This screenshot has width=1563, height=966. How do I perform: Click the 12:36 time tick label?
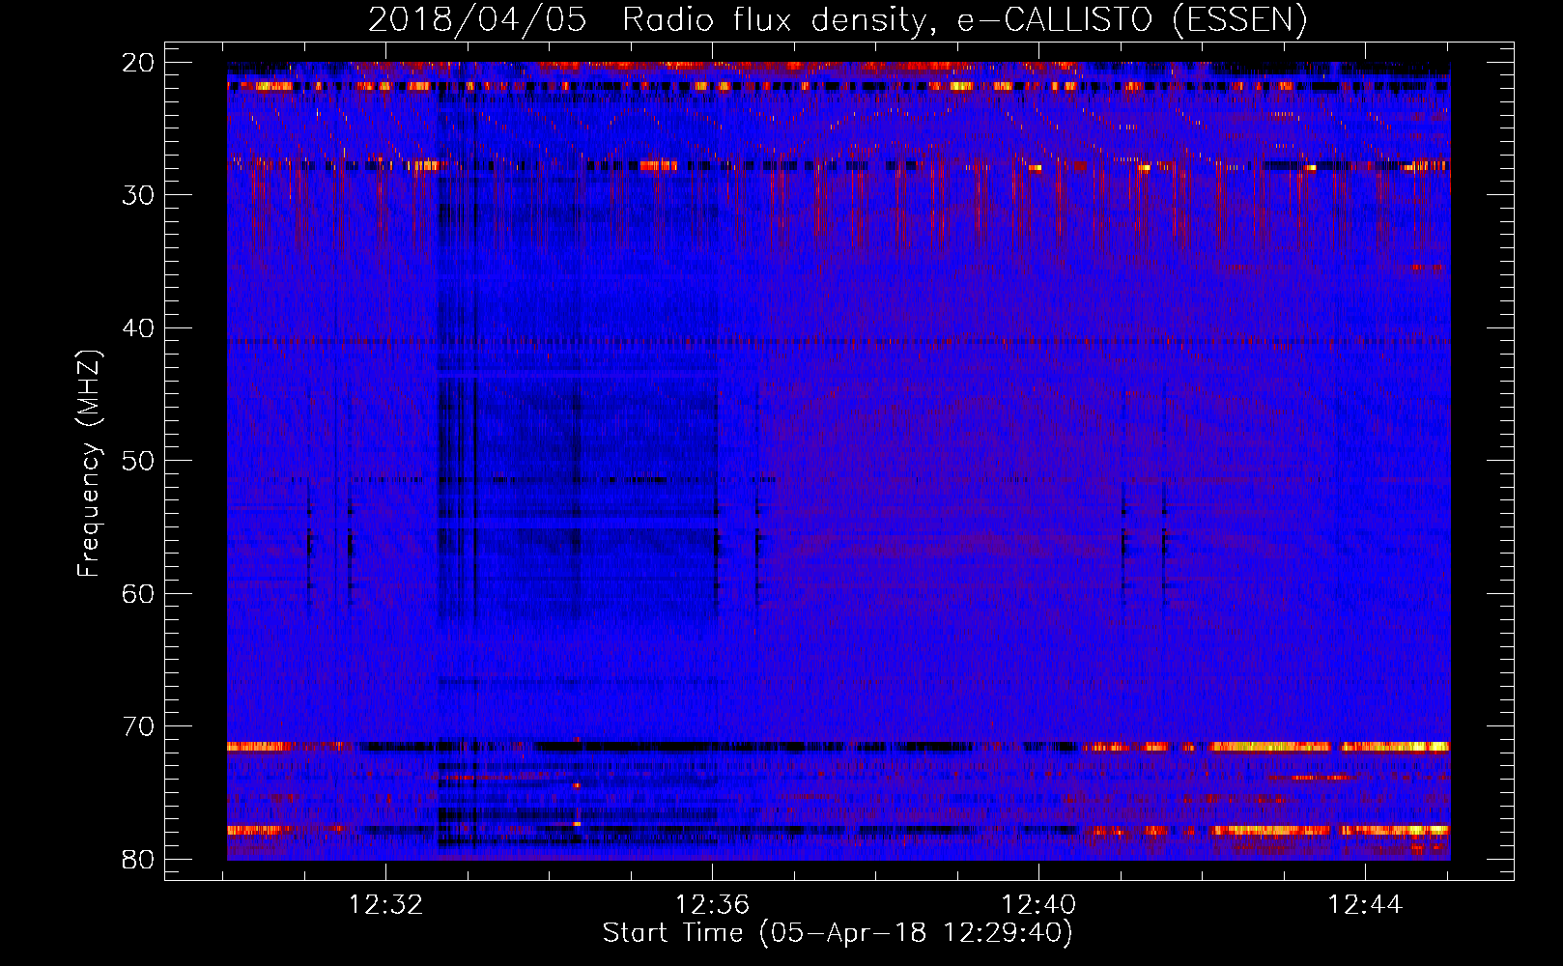pos(712,905)
